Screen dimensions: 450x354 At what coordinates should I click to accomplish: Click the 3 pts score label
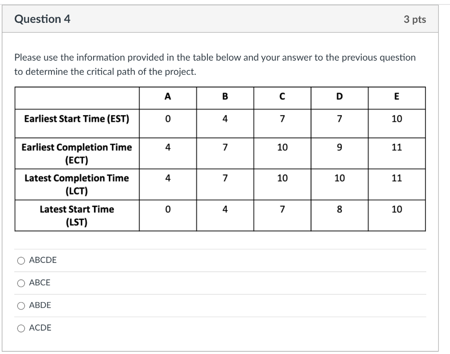[414, 19]
